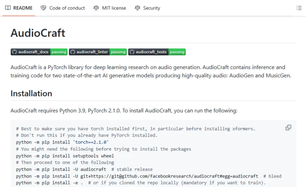This screenshot has height=187, width=306.
Task: Click the AudioCraft heading
Action: [x=38, y=33]
